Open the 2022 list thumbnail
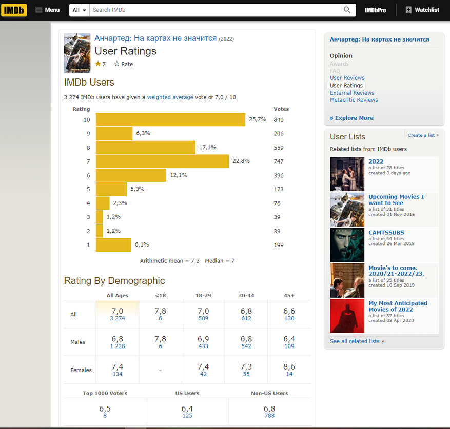 [x=347, y=174]
